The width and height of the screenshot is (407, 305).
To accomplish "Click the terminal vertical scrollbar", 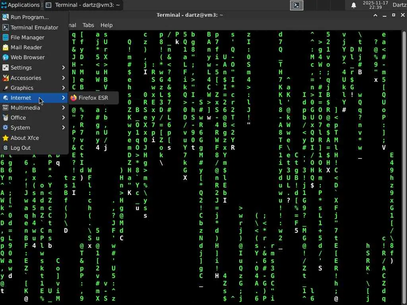I will pos(404,167).
